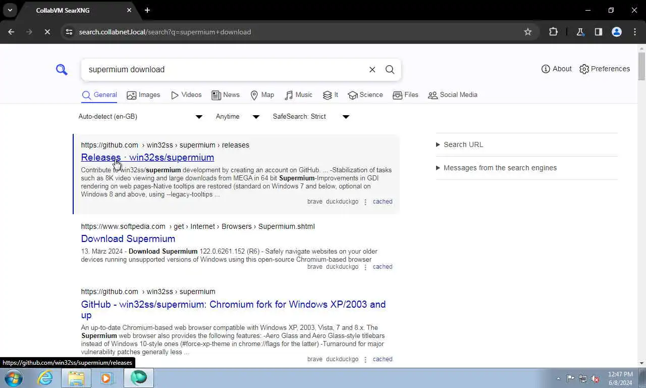Open cached link for Softpedia result
This screenshot has width=646, height=388.
(x=383, y=267)
